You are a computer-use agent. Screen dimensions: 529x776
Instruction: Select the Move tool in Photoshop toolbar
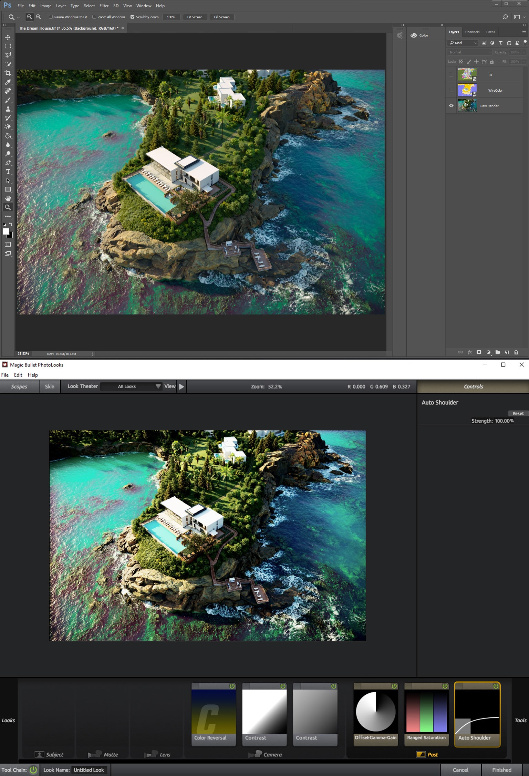coord(8,37)
